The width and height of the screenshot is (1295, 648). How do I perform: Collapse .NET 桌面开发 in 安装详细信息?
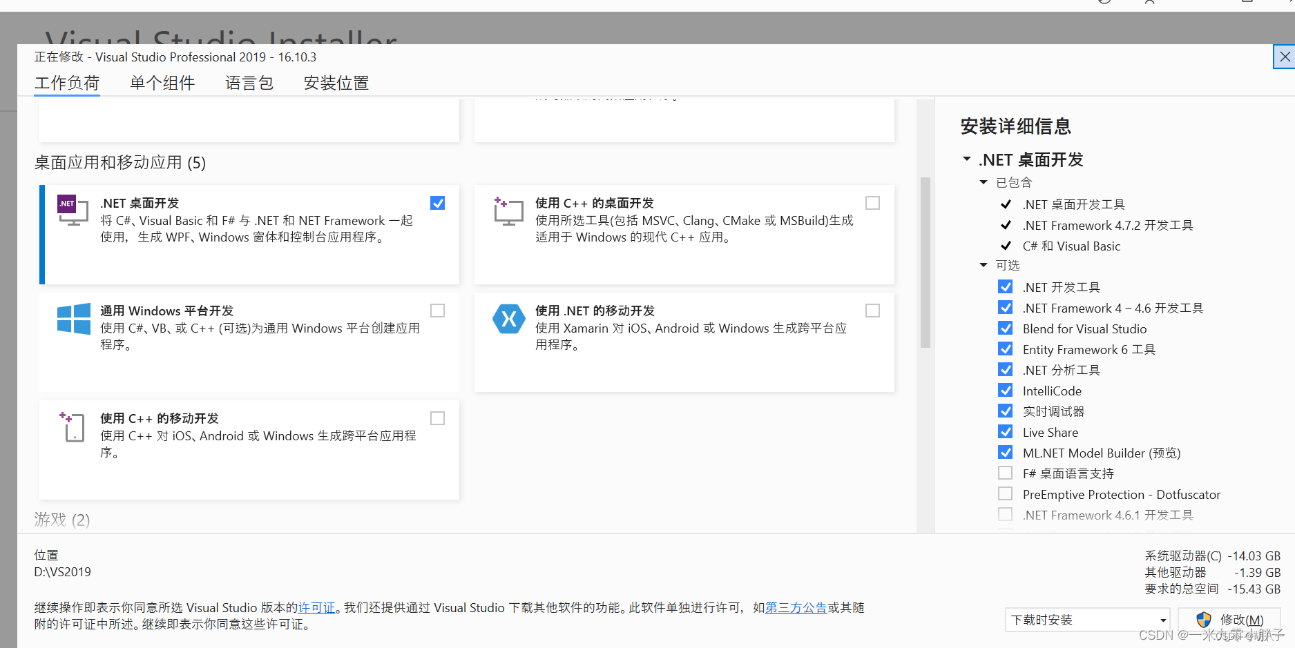pyautogui.click(x=966, y=159)
